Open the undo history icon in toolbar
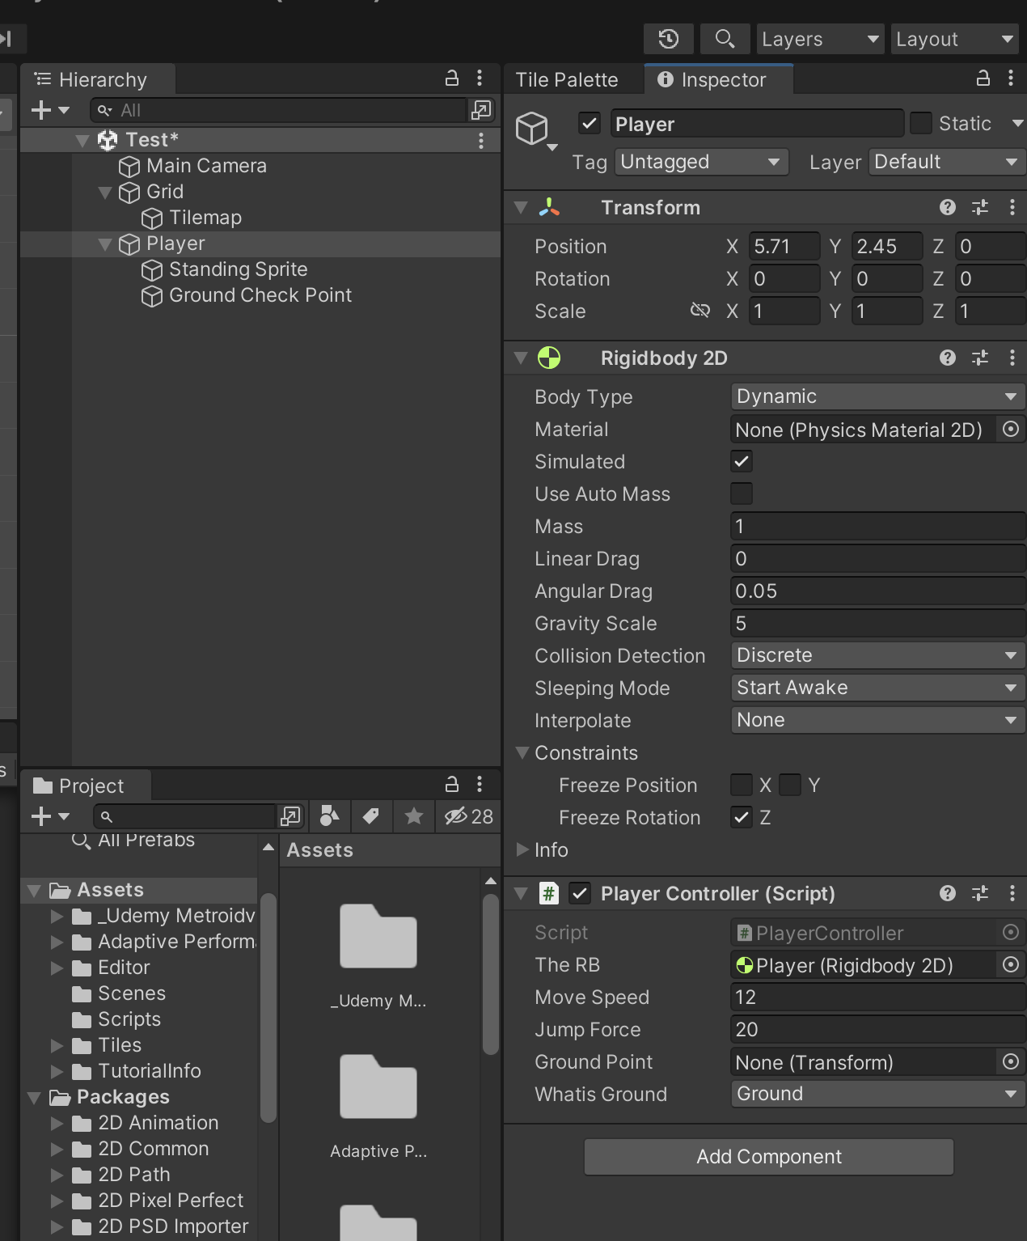The width and height of the screenshot is (1027, 1241). pos(669,39)
